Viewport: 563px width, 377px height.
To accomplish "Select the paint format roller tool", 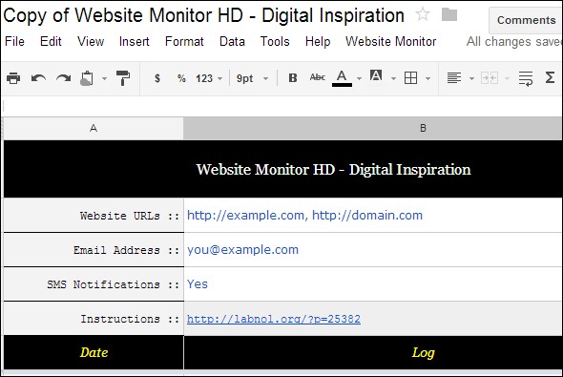I will (x=123, y=78).
